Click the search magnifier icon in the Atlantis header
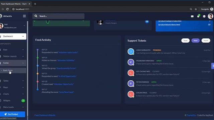Viewport: 214px width, 120px height. click(36, 16)
